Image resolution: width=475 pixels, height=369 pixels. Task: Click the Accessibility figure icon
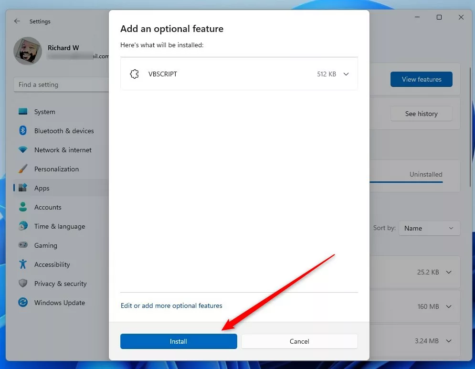[x=23, y=264]
